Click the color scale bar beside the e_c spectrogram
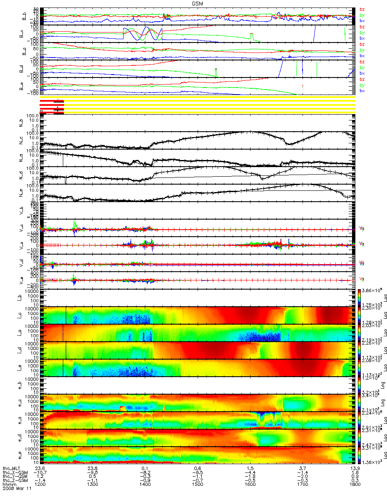This screenshot has height=500, width=387. (x=360, y=403)
